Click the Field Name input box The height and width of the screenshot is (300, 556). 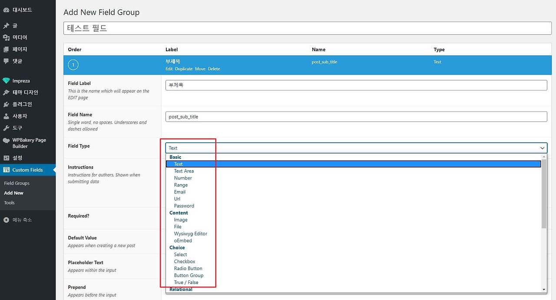click(x=356, y=116)
